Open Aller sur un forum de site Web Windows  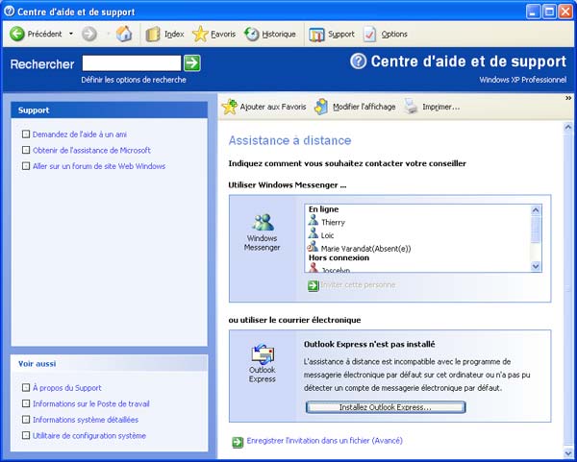click(x=99, y=166)
